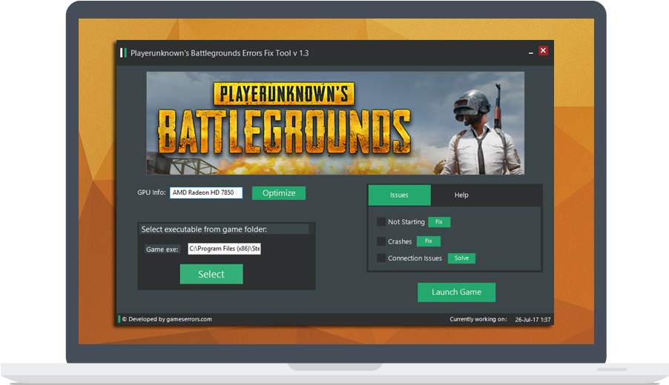Viewport: 669px width, 385px height.
Task: Click Fix next to Crashes
Action: tap(429, 241)
